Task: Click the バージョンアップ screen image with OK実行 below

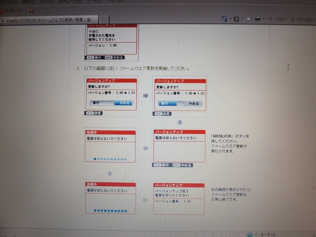Action: click(x=179, y=149)
